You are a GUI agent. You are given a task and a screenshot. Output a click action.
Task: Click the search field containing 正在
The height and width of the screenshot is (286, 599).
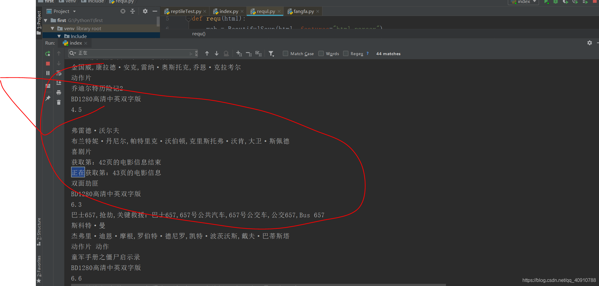[133, 53]
